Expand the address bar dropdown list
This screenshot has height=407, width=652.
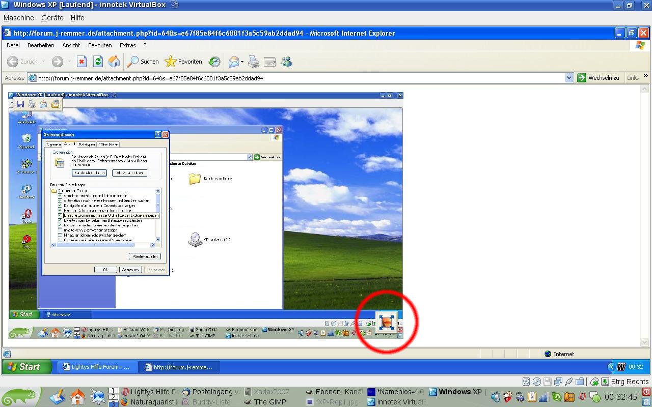point(569,78)
